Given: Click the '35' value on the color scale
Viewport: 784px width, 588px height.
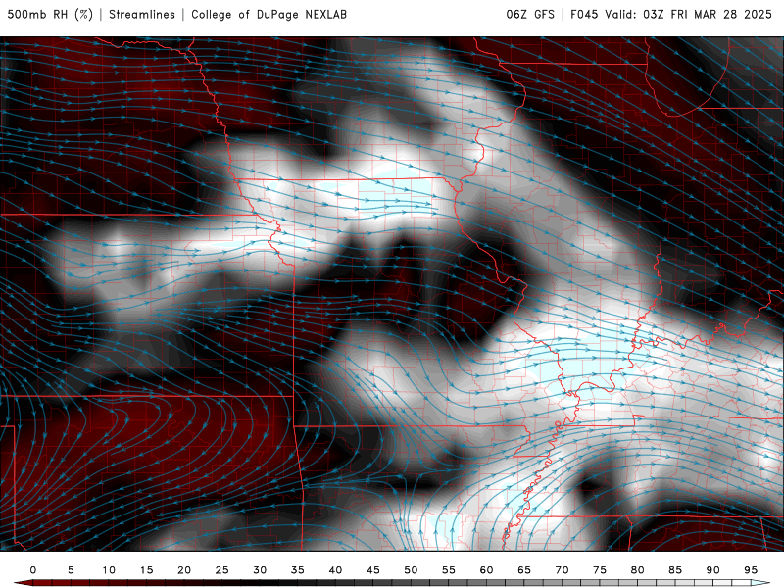Looking at the screenshot, I should [298, 570].
